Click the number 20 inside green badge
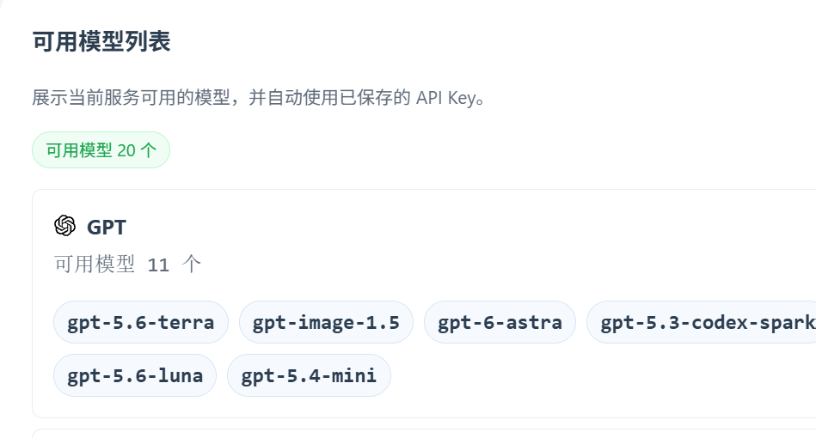This screenshot has width=816, height=438. click(x=126, y=150)
